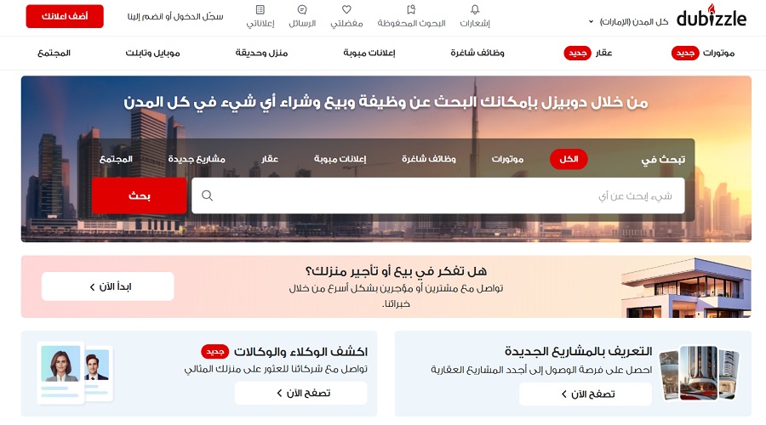Screen dimensions: 766x425
Task: Click Start Now button (ابدأ الآن)
Action: (108, 286)
